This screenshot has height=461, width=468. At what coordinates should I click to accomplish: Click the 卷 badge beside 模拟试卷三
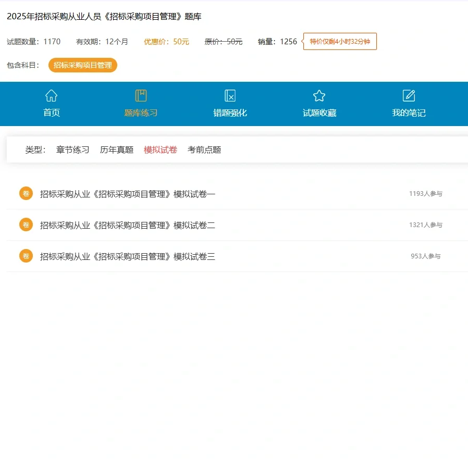click(26, 256)
